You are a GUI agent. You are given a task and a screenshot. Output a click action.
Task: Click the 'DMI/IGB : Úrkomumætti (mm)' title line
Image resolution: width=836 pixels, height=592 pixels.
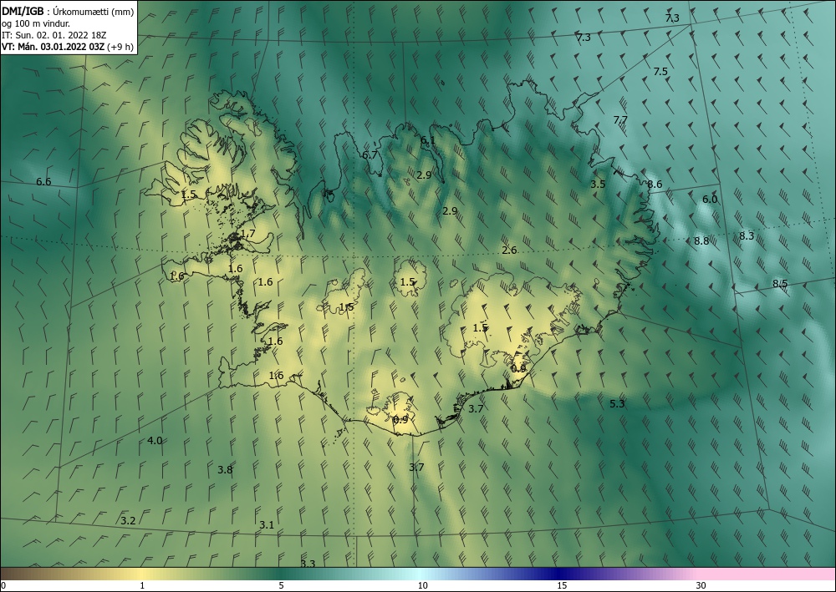point(68,12)
